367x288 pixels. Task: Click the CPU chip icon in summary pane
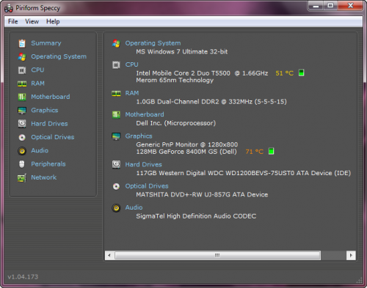click(116, 65)
